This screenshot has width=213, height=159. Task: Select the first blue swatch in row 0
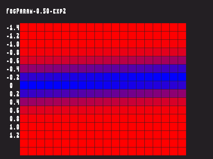[x=24, y=85]
